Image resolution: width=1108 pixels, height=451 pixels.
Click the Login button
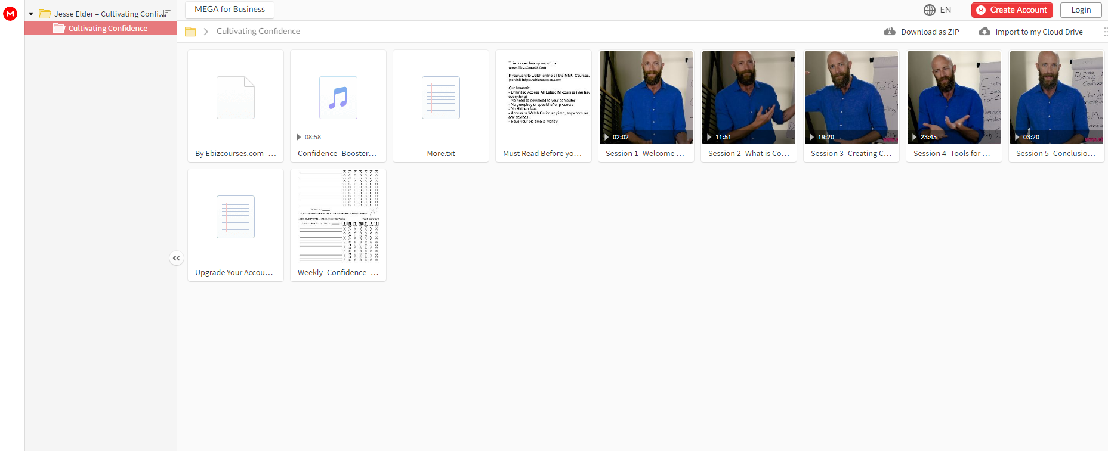[1081, 10]
